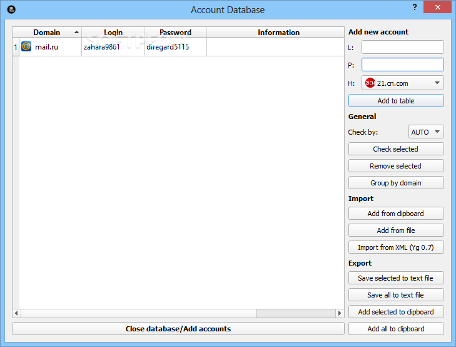
Task: Click the empty Information cell in row 1
Action: 275,46
